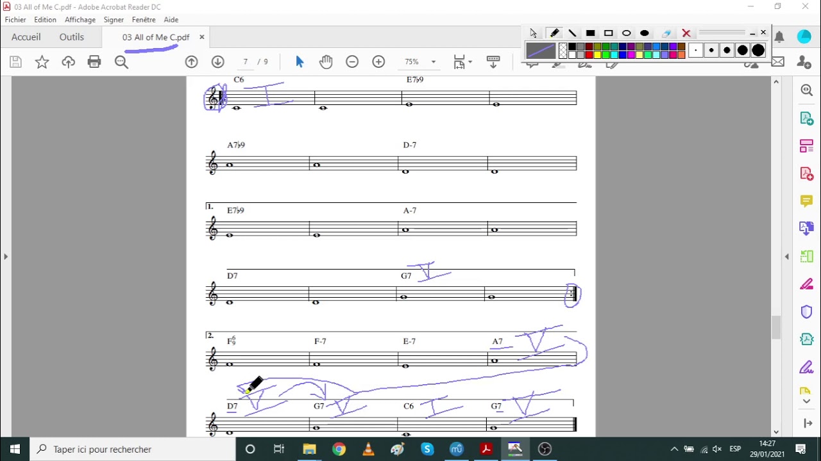
Task: Choose the outlined rectangle shape tool
Action: tap(609, 33)
